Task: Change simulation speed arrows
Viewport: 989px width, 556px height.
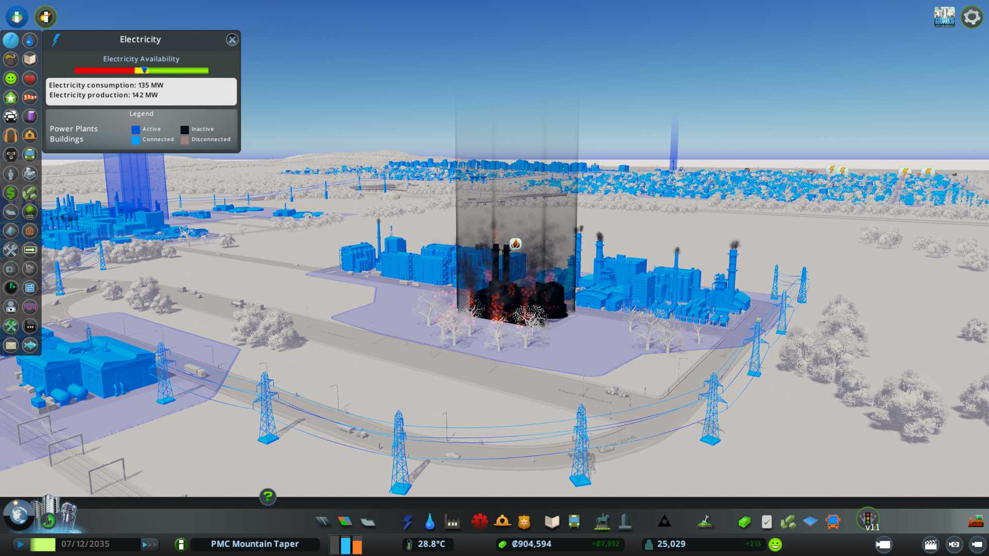Action: click(149, 544)
